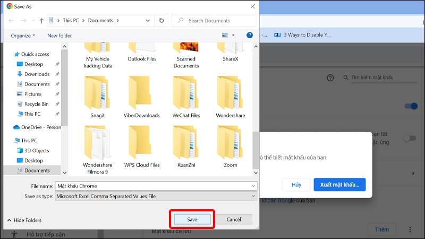Screen dimensions: 425x239
Task: Open the recent locations dropdown arrow
Action: point(33,21)
